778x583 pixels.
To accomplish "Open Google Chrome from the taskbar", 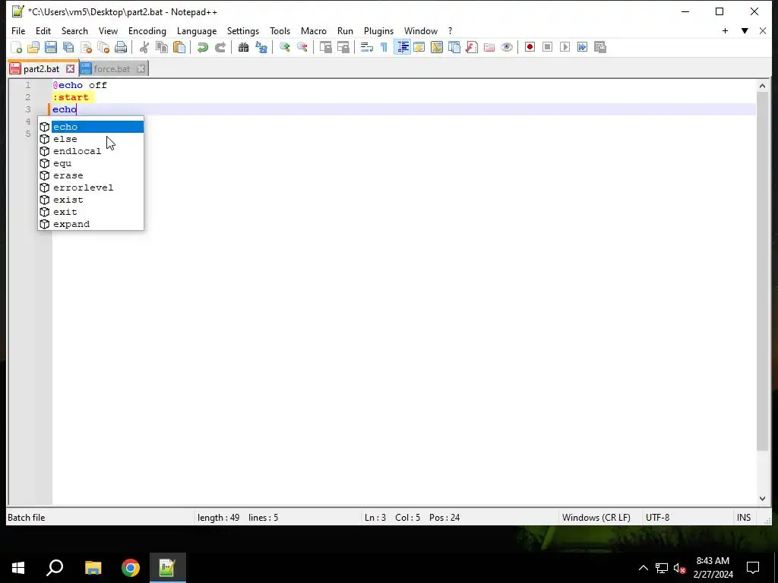I will [x=131, y=568].
